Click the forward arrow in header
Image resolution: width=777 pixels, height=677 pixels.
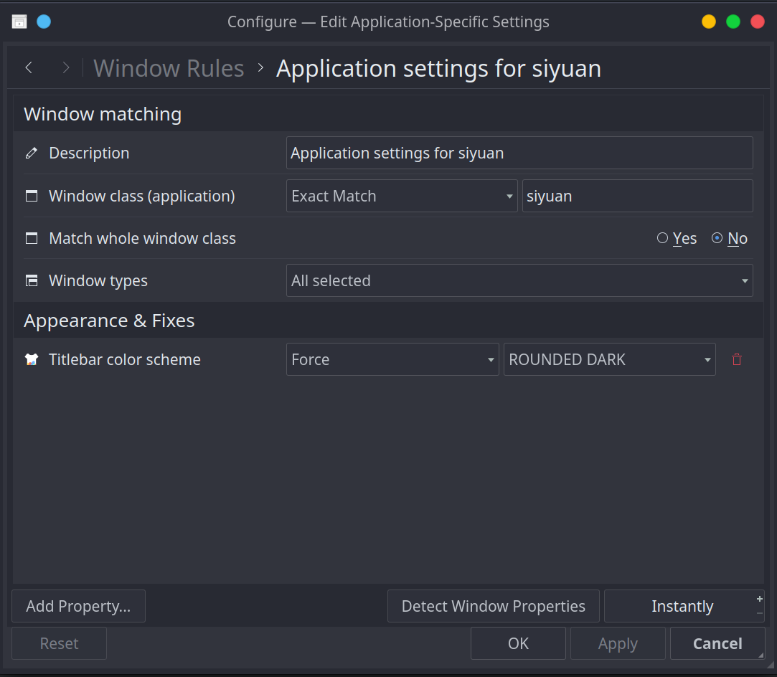(66, 68)
